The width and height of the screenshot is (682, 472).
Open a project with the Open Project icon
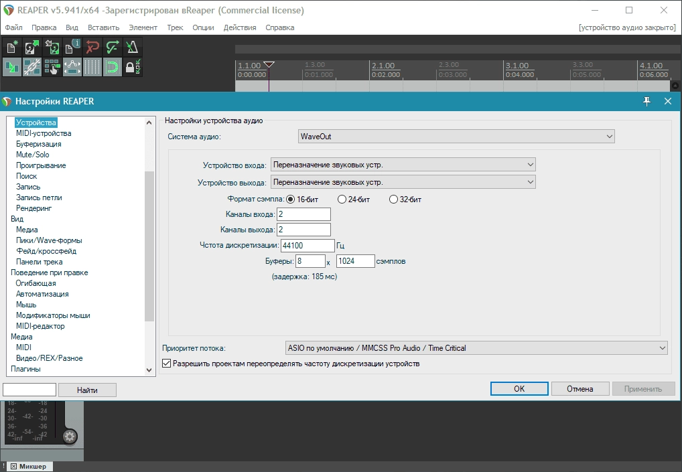pyautogui.click(x=31, y=47)
